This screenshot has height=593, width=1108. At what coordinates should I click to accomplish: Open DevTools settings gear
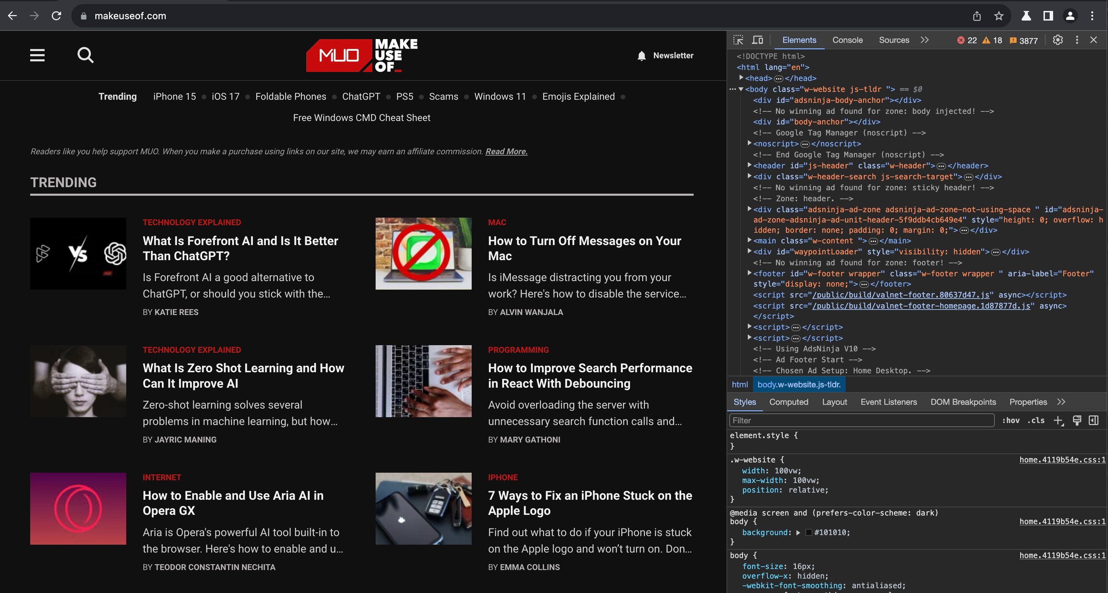(1058, 40)
